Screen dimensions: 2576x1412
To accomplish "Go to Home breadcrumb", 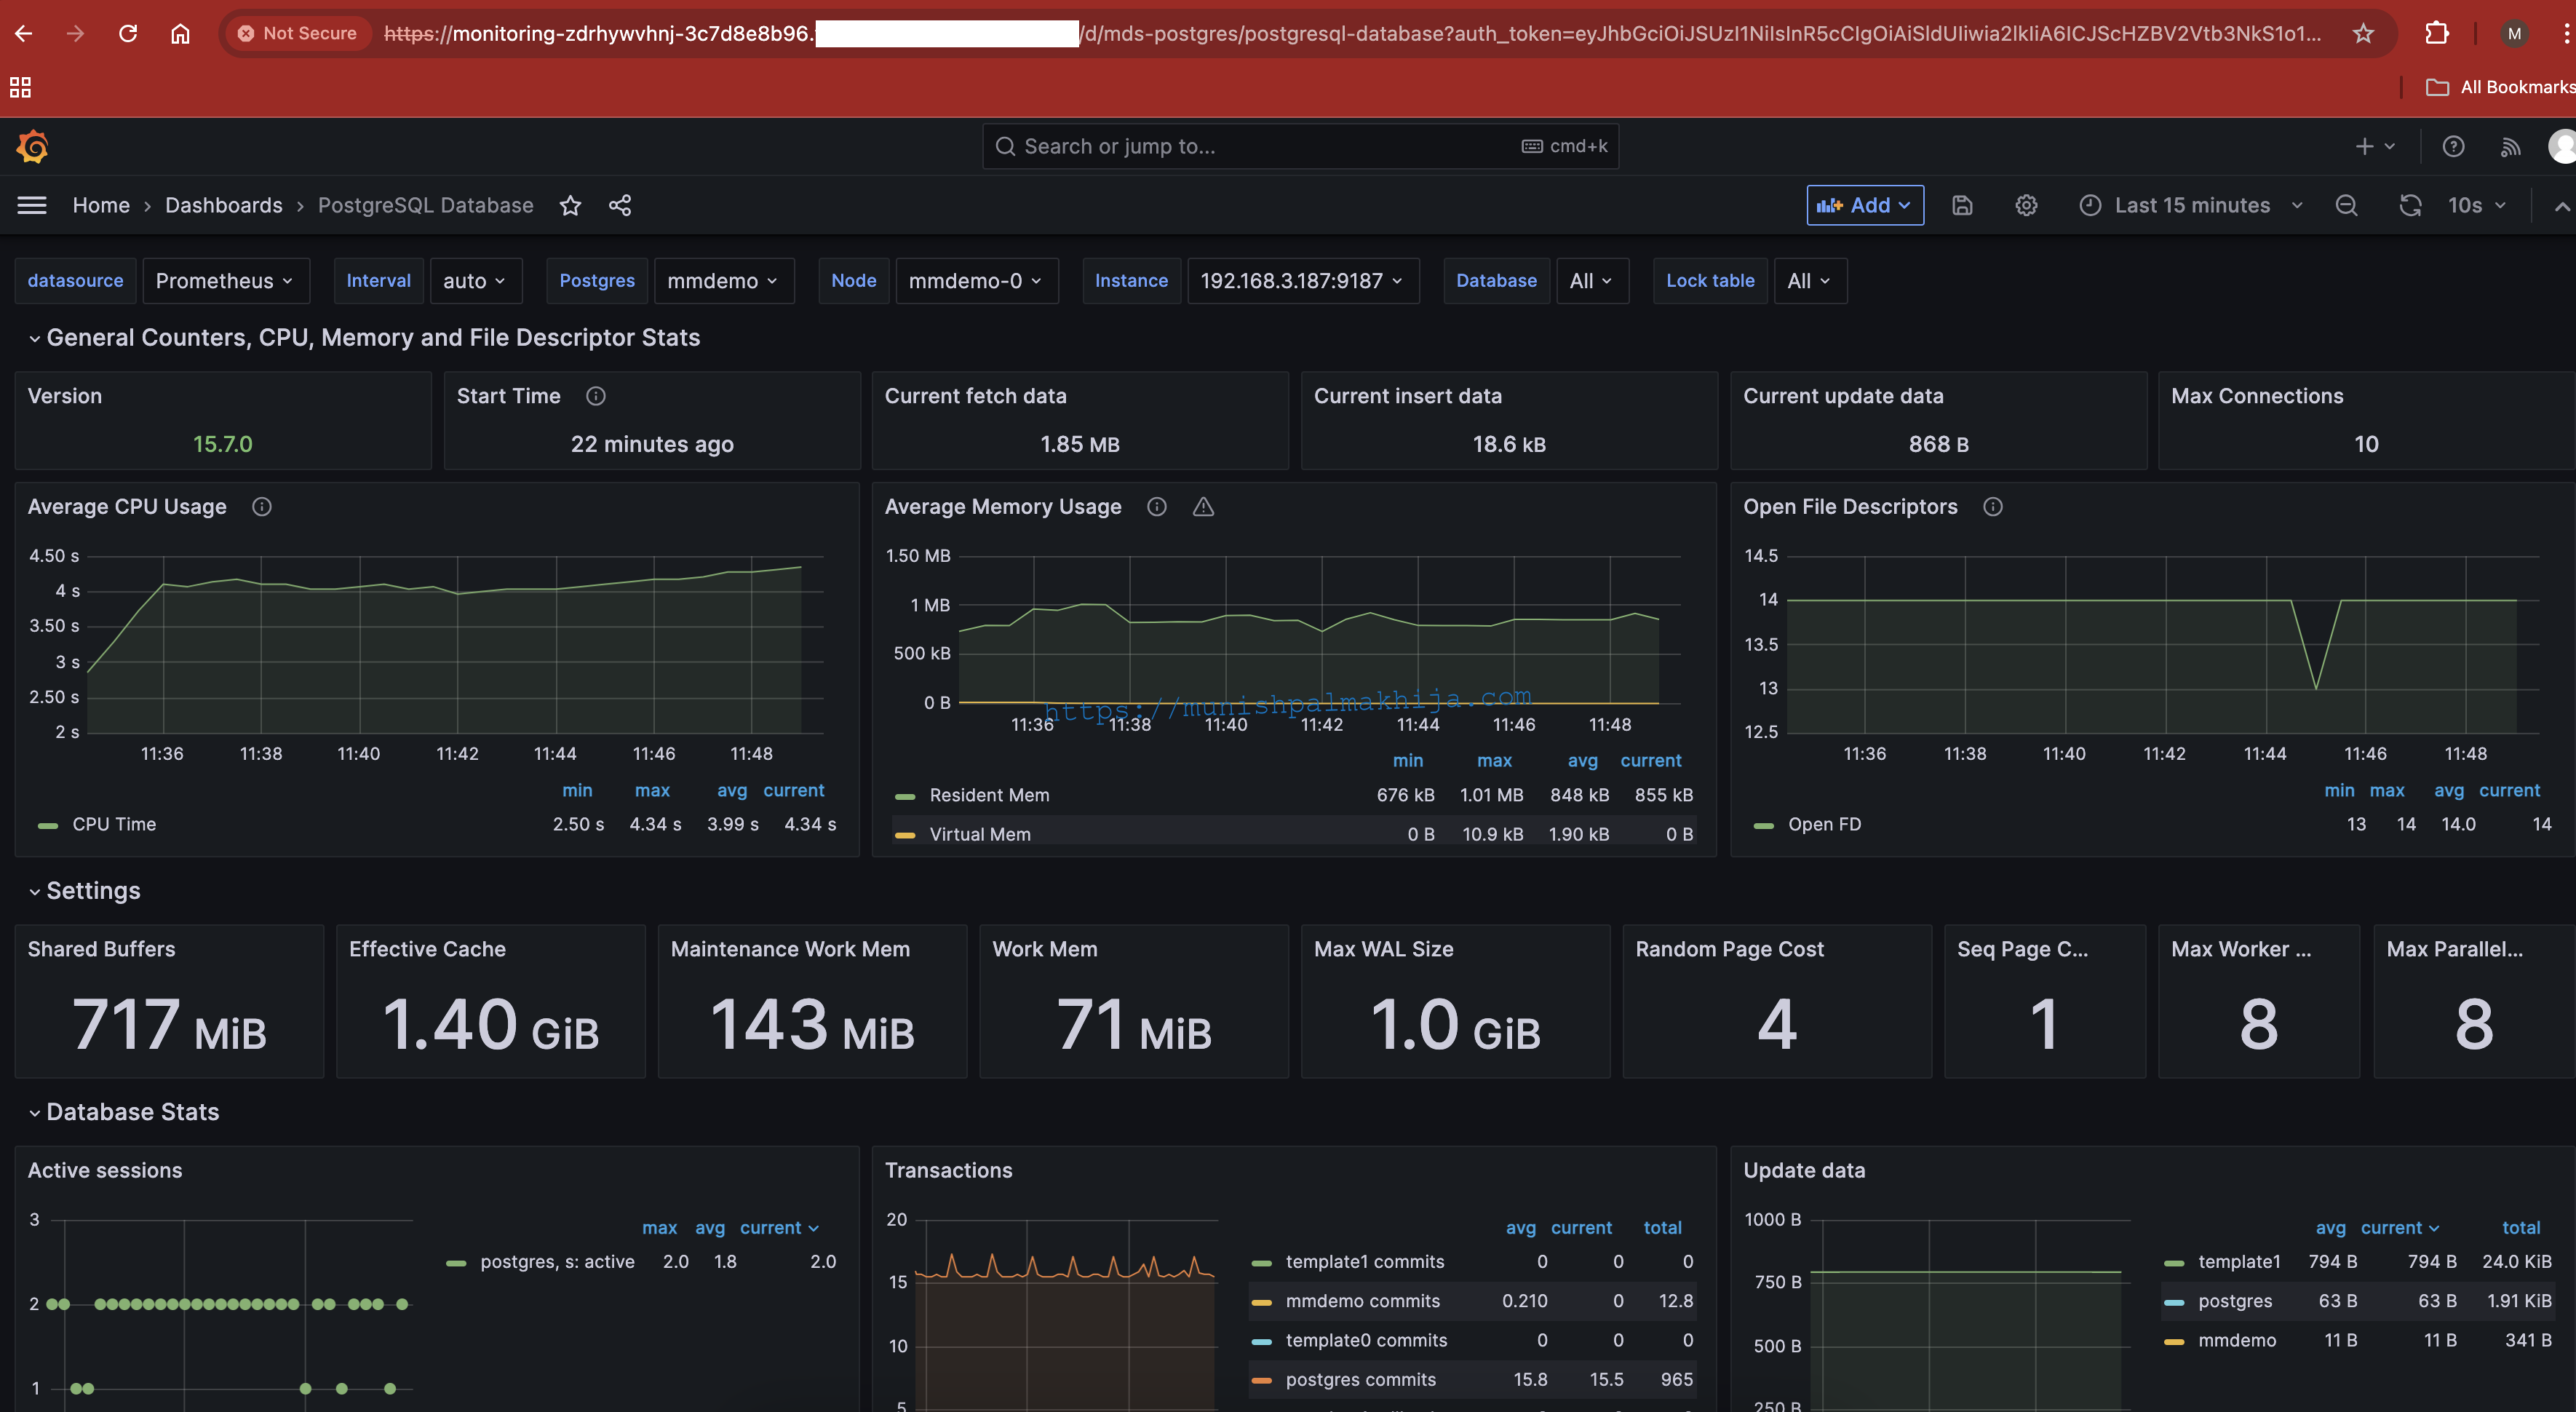I will point(101,205).
